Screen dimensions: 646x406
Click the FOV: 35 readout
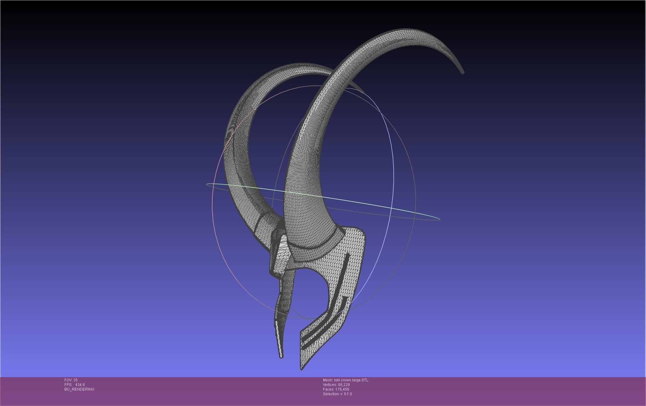(x=71, y=380)
